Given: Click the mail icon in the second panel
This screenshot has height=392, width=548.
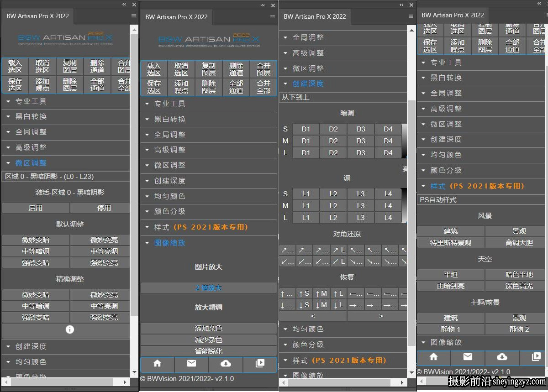Looking at the screenshot, I should click(191, 364).
